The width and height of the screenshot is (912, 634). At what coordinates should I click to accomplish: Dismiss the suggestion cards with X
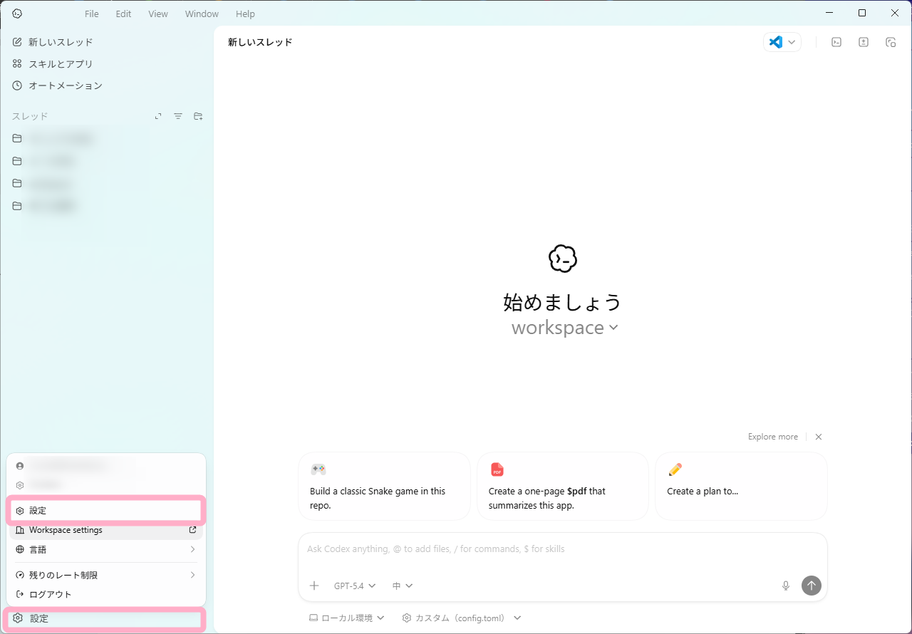pyautogui.click(x=819, y=437)
